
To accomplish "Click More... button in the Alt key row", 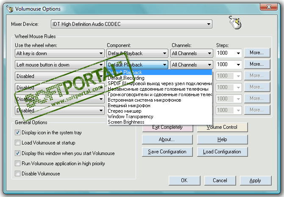I will [257, 53].
